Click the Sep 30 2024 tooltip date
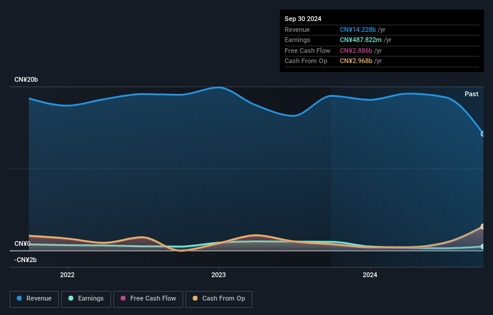 point(303,19)
